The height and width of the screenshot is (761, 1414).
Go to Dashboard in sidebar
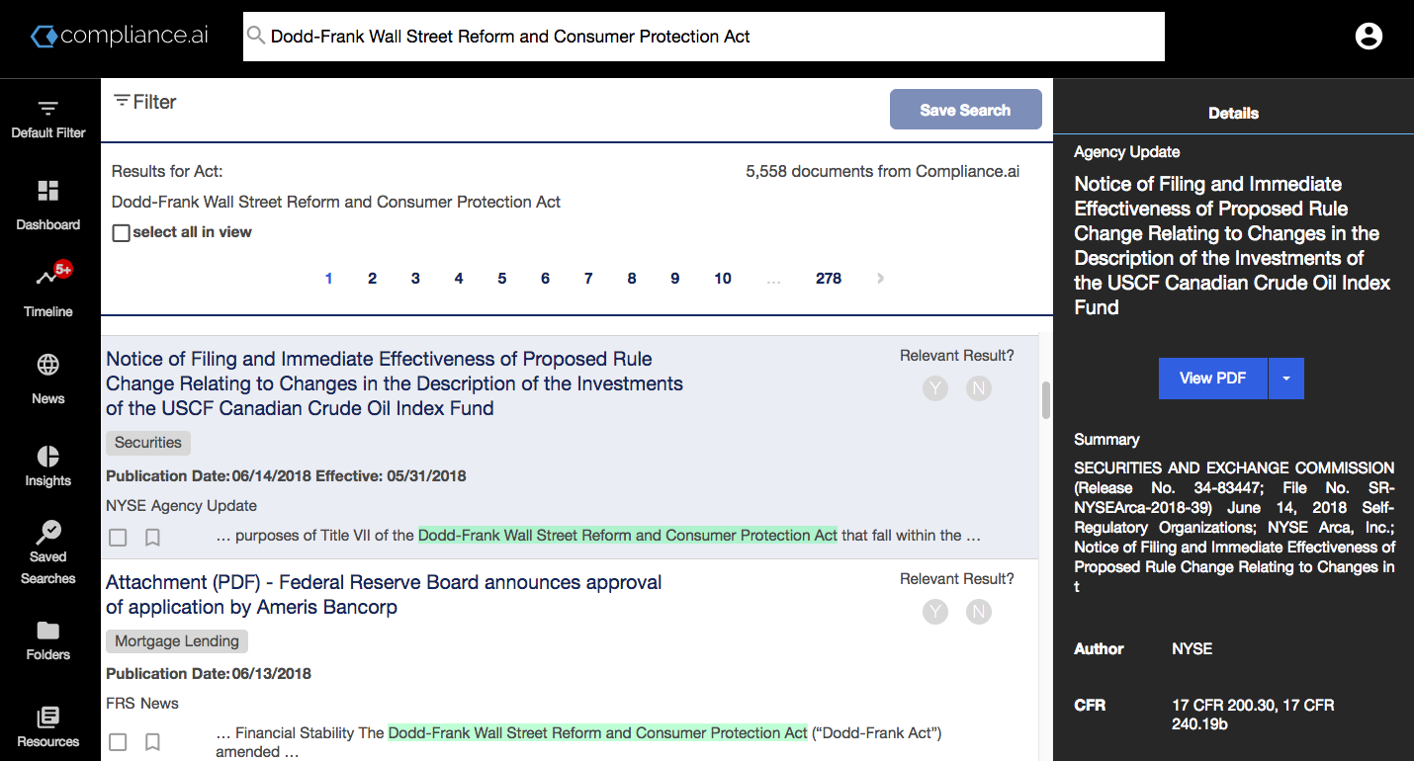[48, 205]
